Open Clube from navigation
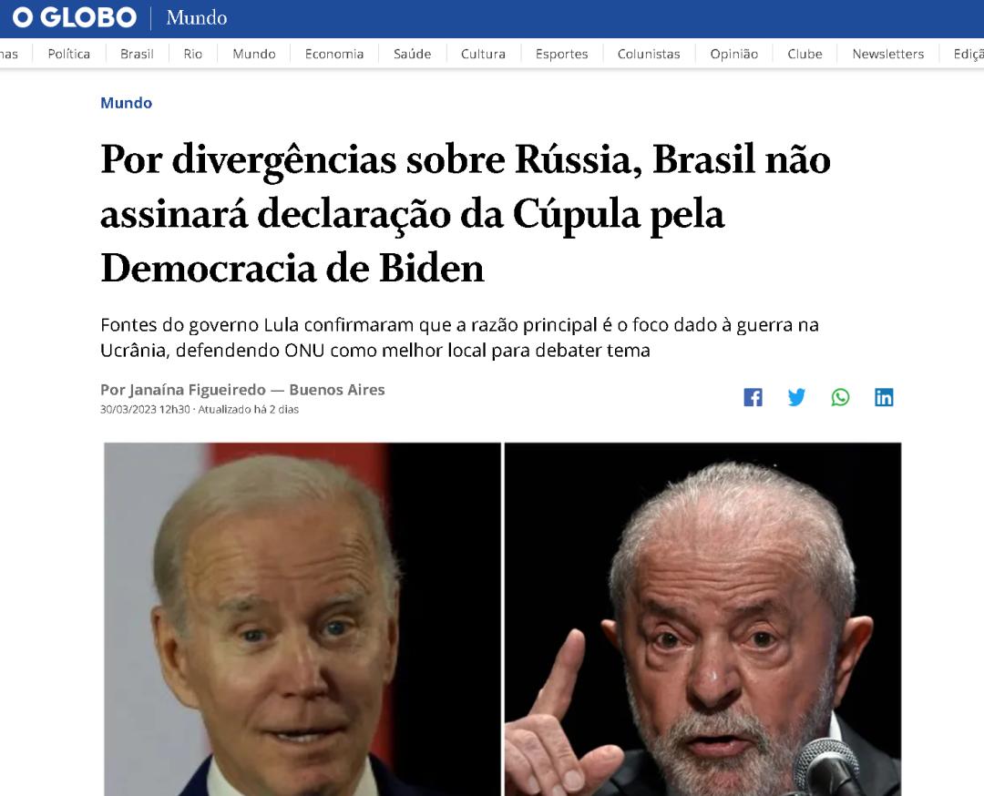 tap(805, 54)
